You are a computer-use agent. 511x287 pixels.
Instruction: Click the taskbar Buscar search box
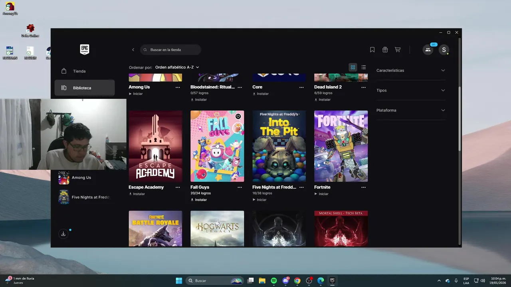[215, 281]
